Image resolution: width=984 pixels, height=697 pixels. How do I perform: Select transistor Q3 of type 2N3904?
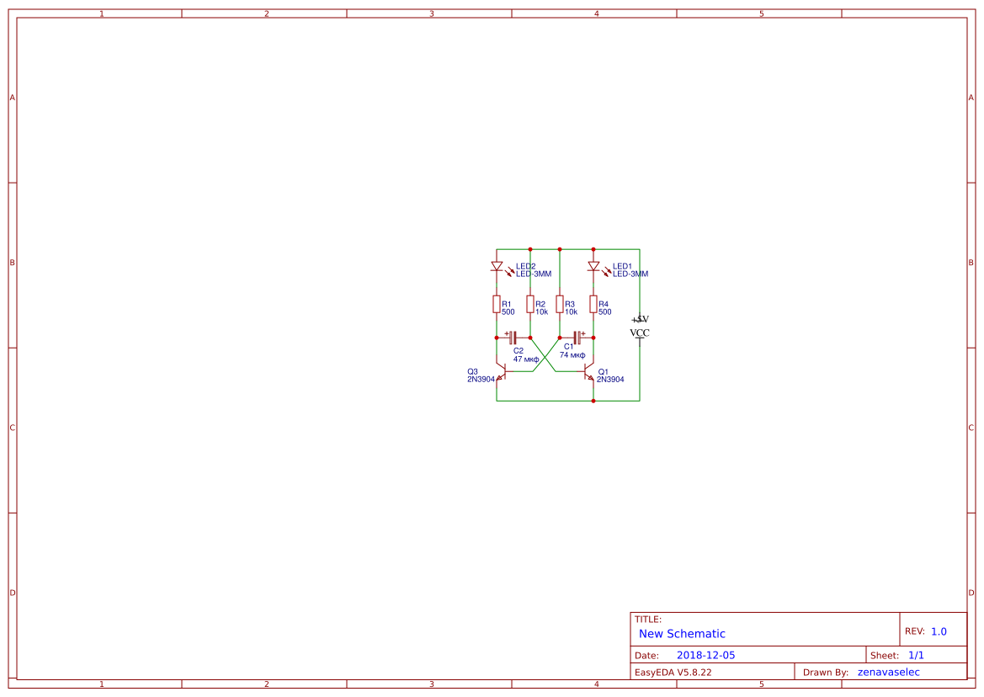[503, 373]
